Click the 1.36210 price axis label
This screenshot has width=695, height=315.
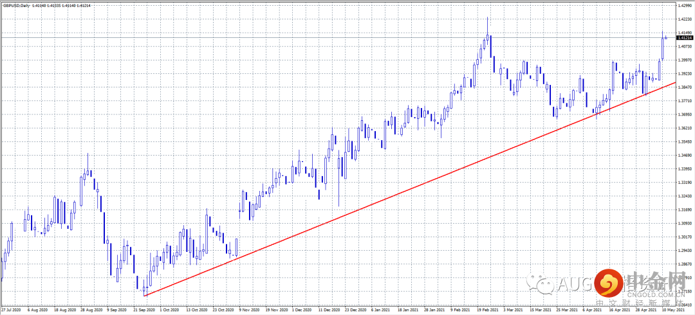coord(685,128)
